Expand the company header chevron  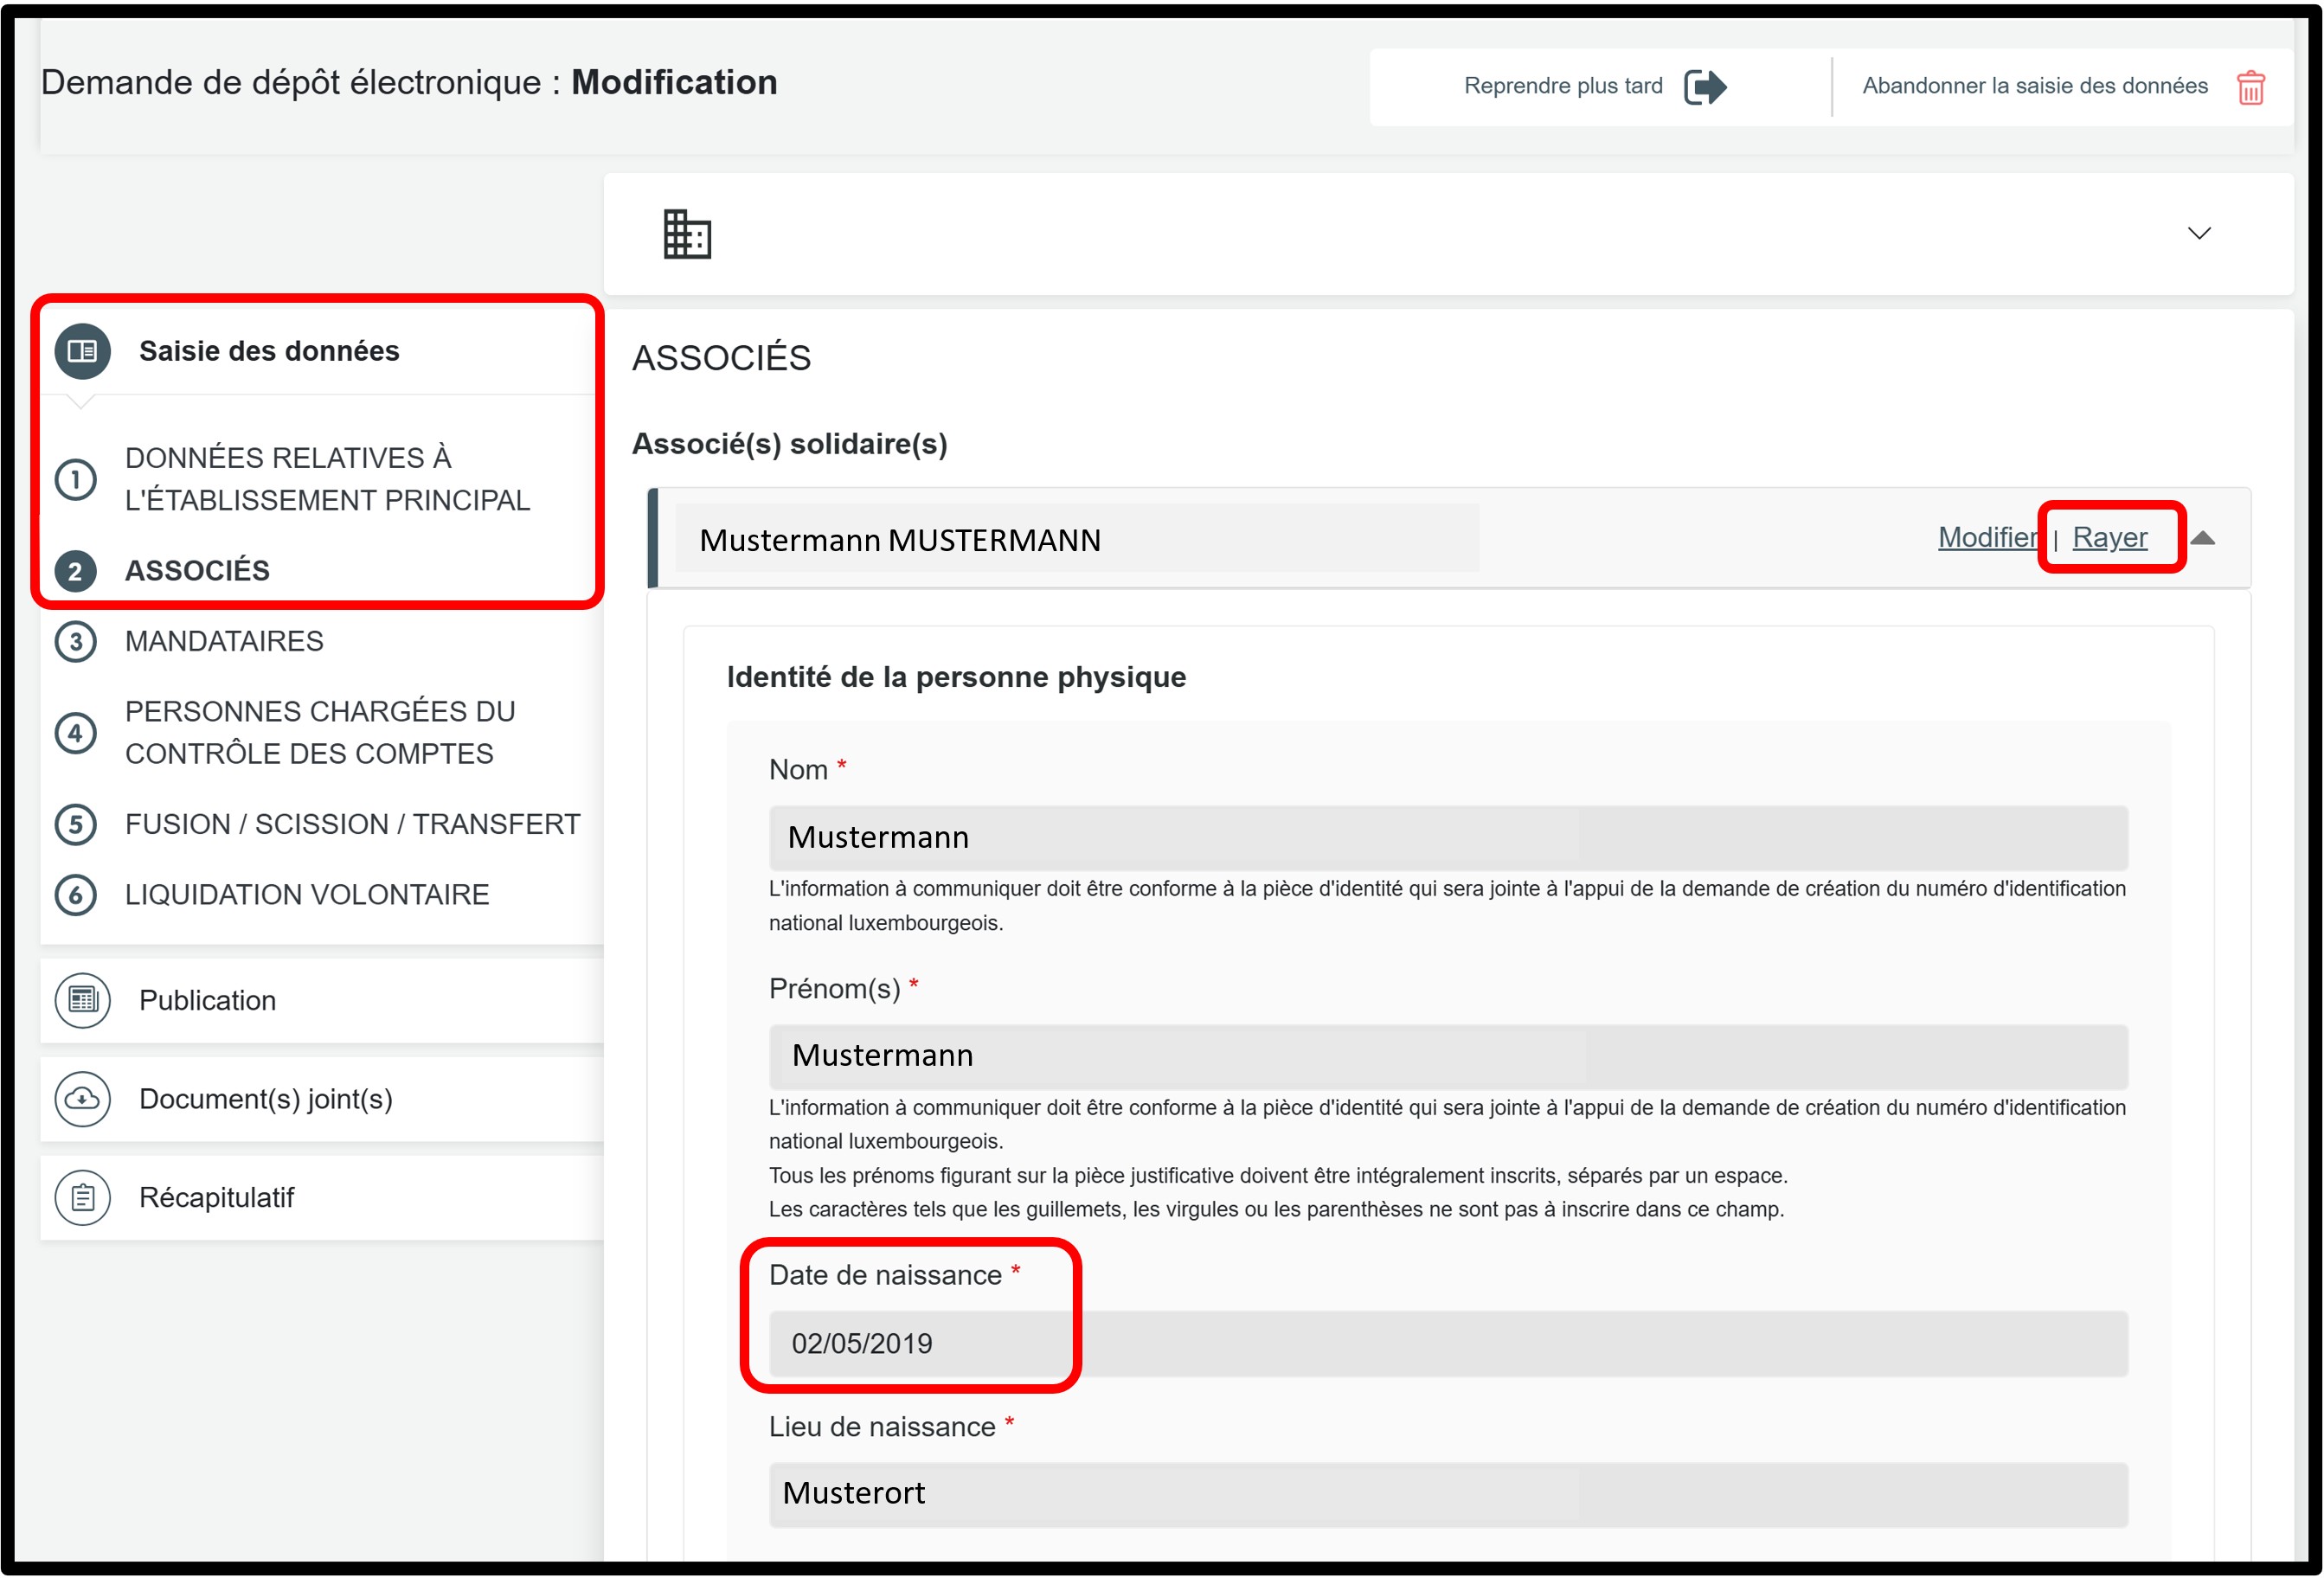click(2199, 234)
